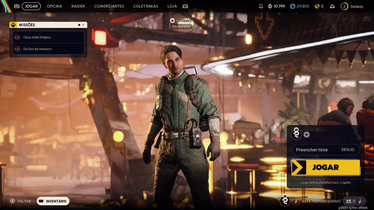
Task: Click the Missões diamond header icon
Action: (13, 25)
